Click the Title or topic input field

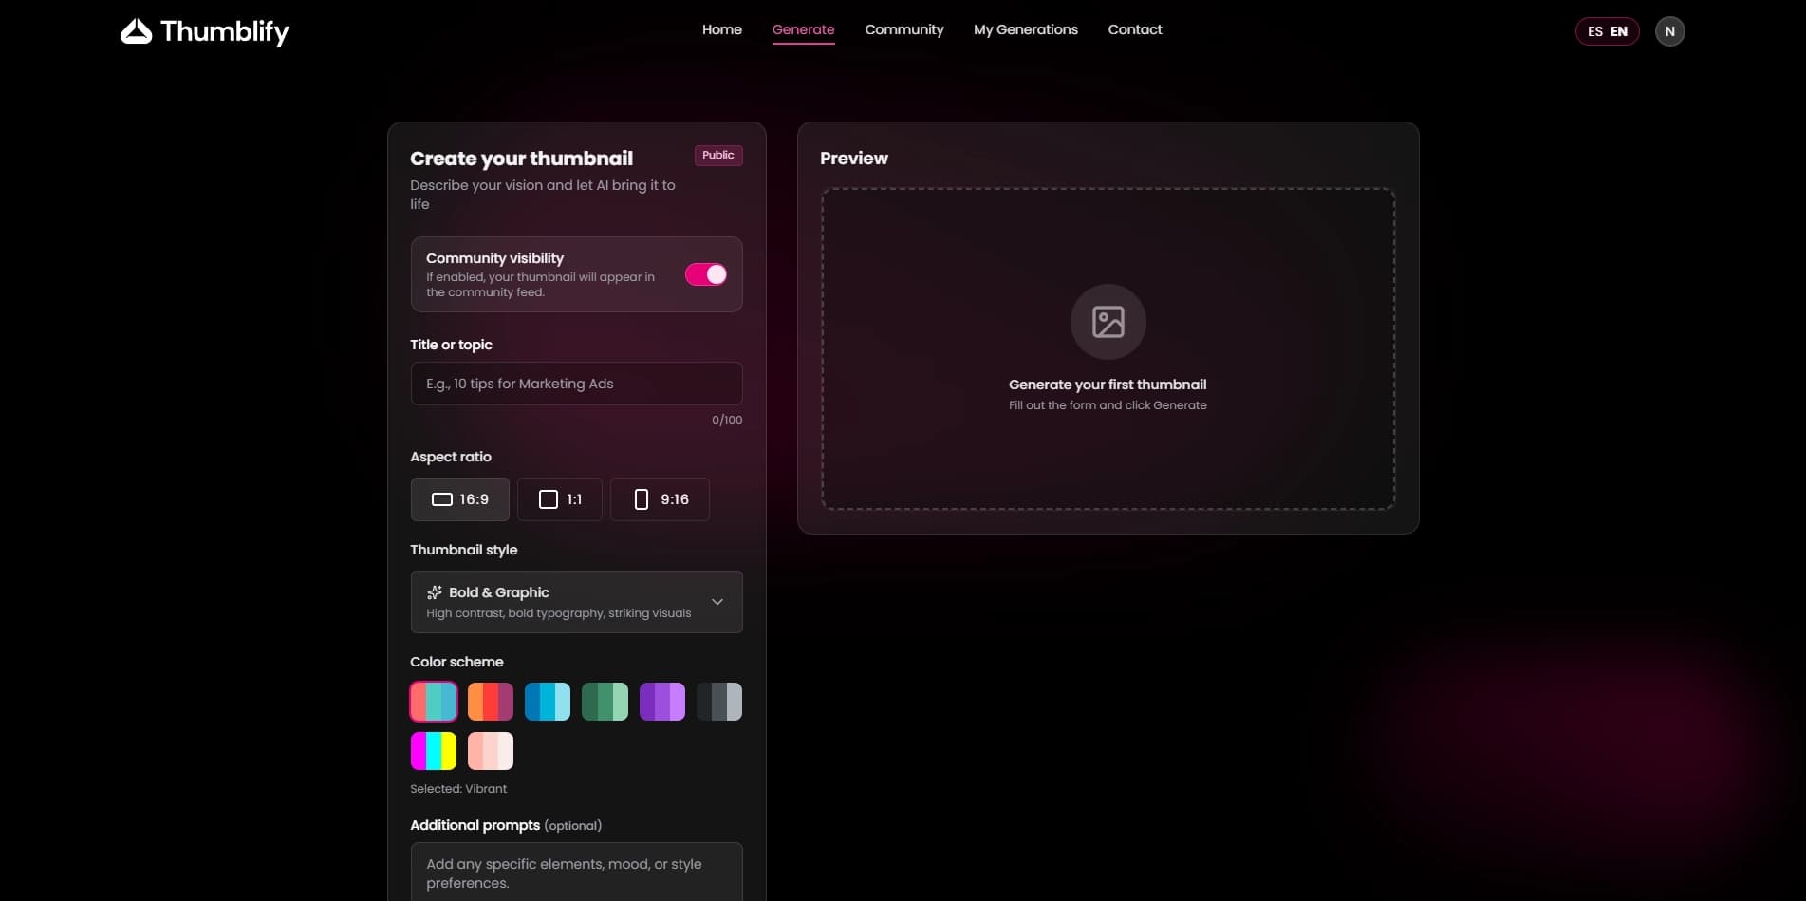(576, 384)
